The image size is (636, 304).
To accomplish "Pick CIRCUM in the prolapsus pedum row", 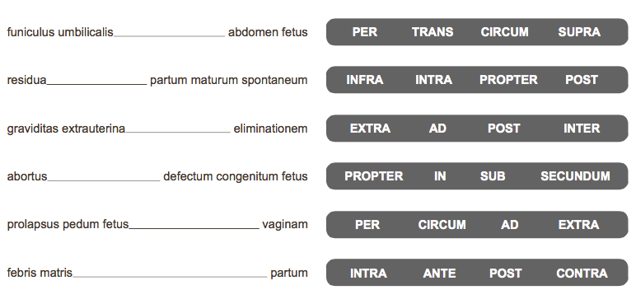I will coord(442,225).
